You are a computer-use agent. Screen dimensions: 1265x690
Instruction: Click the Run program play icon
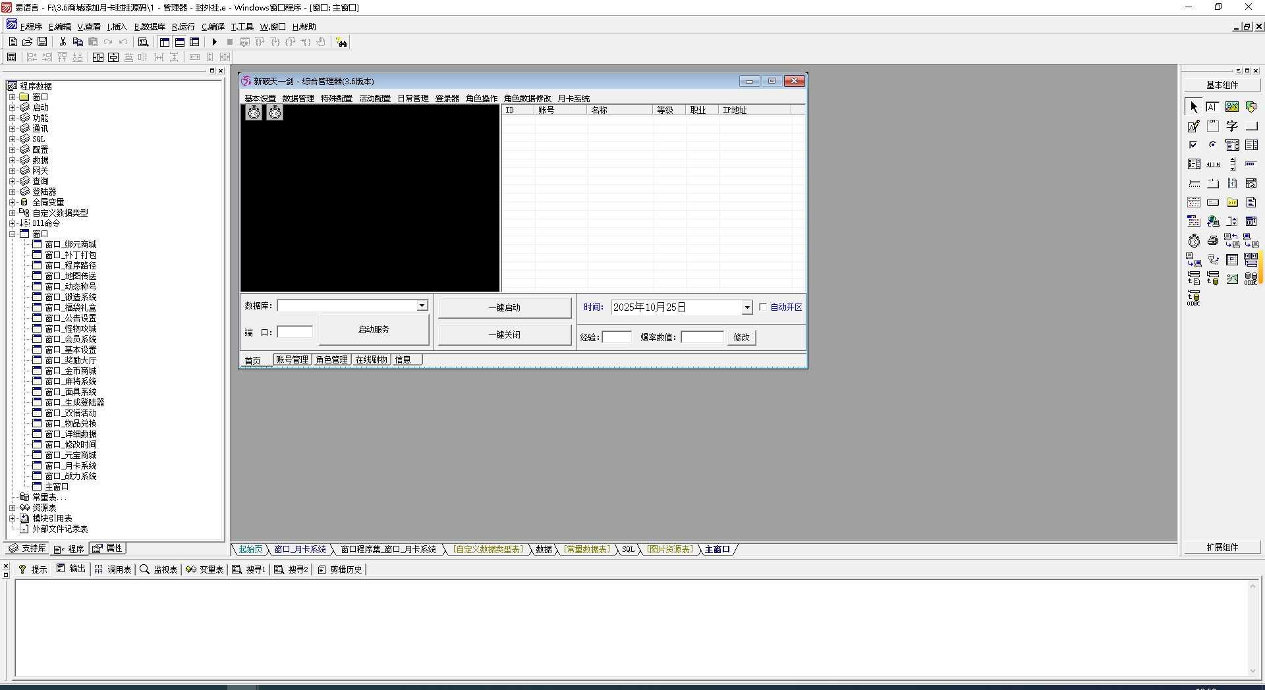(214, 42)
